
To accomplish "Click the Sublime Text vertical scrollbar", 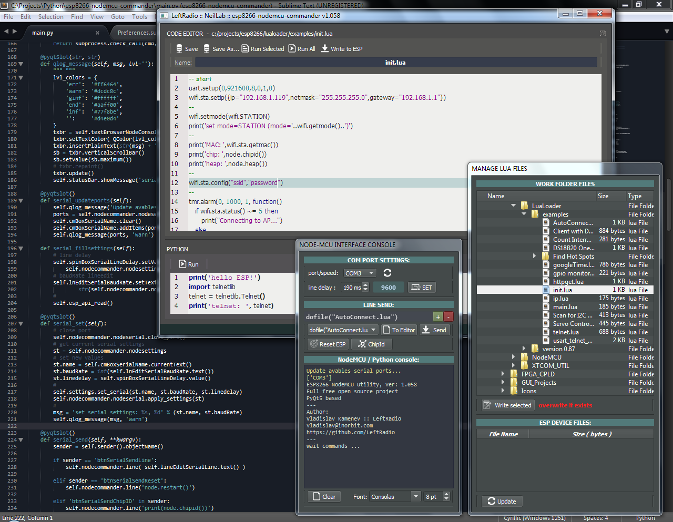I will pyautogui.click(x=669, y=205).
